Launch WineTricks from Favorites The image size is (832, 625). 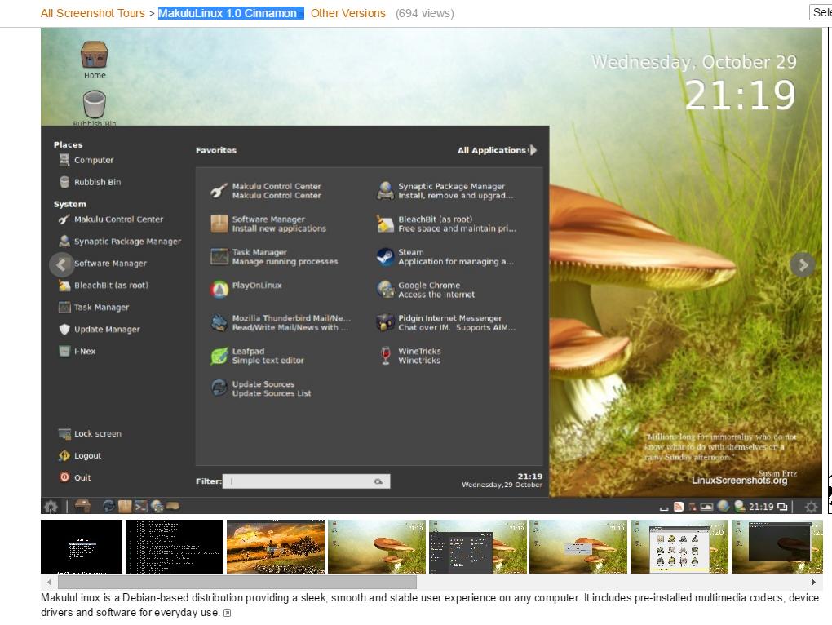coord(409,356)
